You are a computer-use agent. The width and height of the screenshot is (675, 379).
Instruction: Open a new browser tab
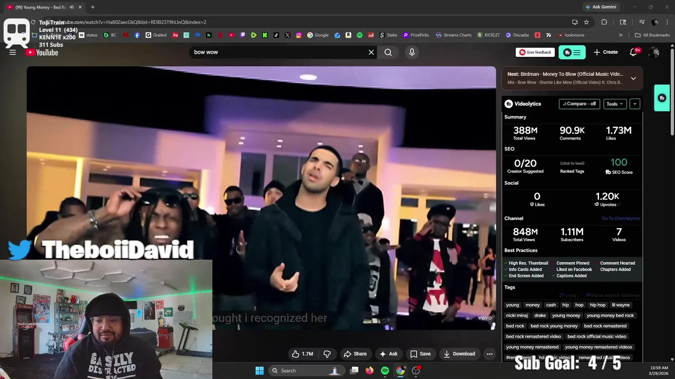tap(93, 7)
